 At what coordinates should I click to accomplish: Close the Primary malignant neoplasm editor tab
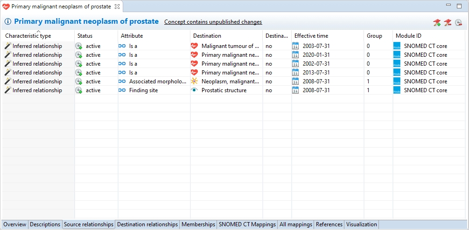[x=117, y=7]
